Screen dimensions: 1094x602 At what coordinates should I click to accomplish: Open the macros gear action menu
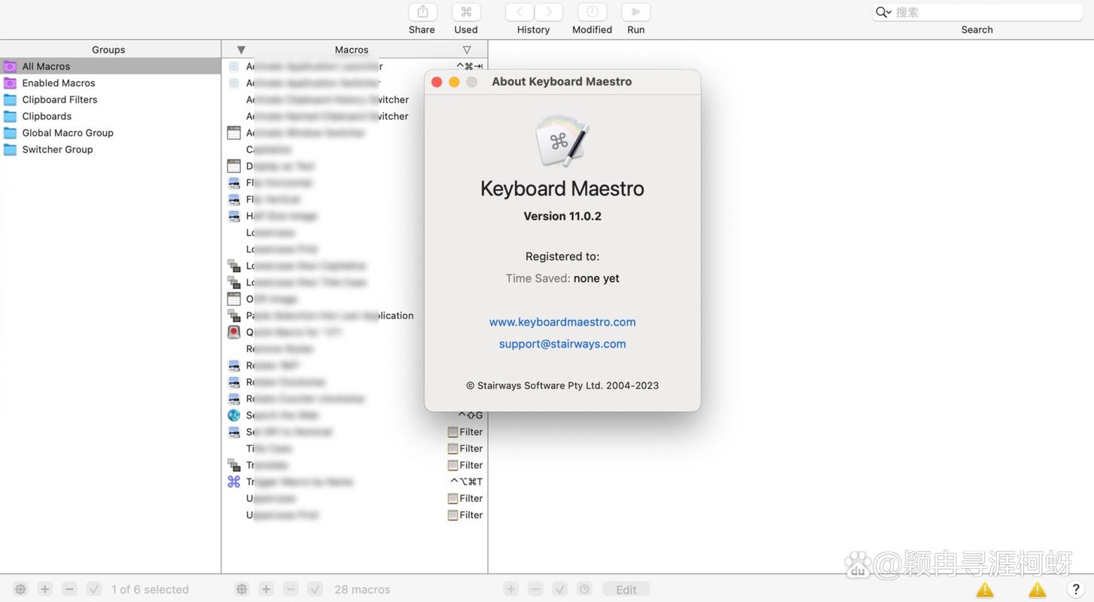[242, 589]
